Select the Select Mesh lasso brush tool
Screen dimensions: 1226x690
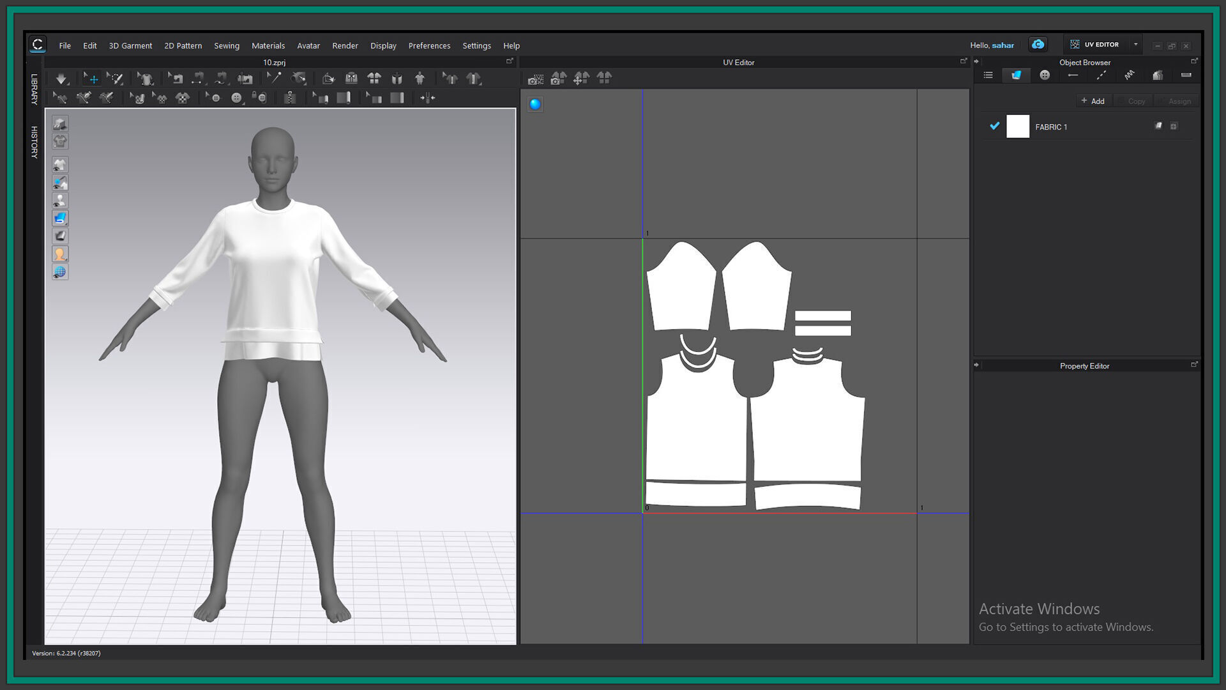115,79
